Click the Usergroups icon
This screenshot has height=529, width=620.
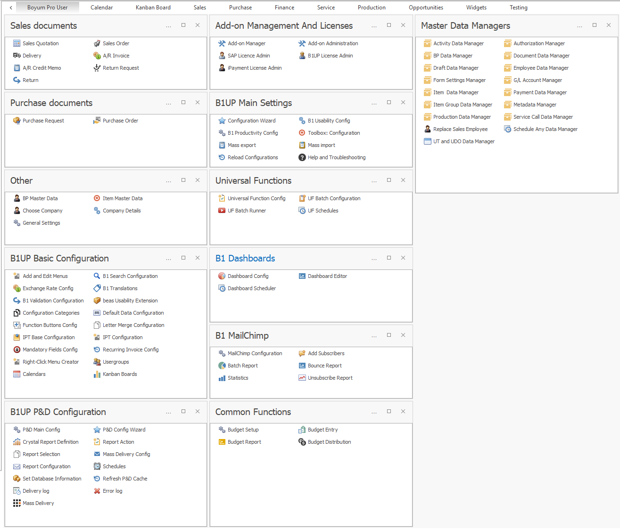click(x=97, y=362)
